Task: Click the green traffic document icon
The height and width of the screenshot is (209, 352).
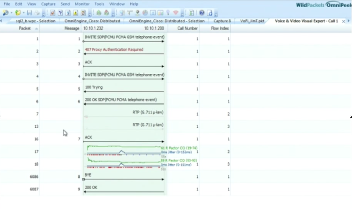Action: 191,13
